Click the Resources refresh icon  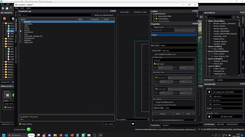pos(234,17)
